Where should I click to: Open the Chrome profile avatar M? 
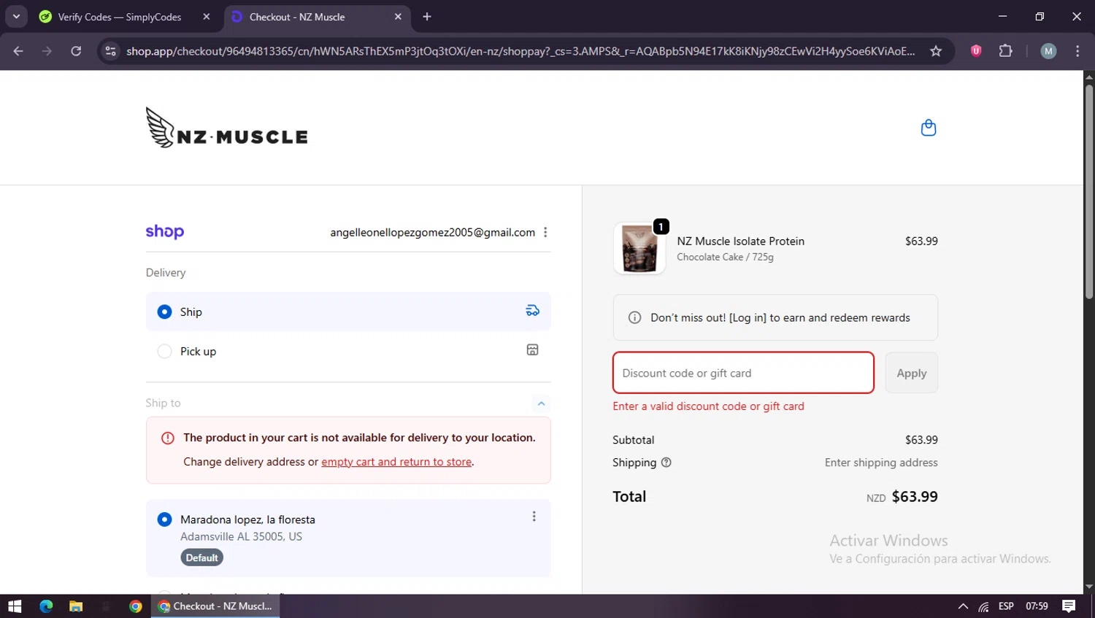pos(1048,51)
